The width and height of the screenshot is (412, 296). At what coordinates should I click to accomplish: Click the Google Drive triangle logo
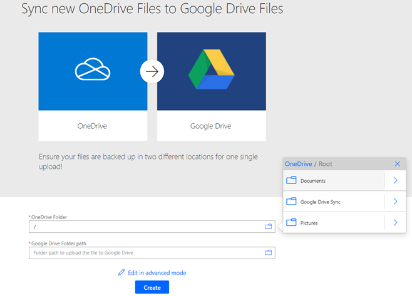pyautogui.click(x=211, y=71)
